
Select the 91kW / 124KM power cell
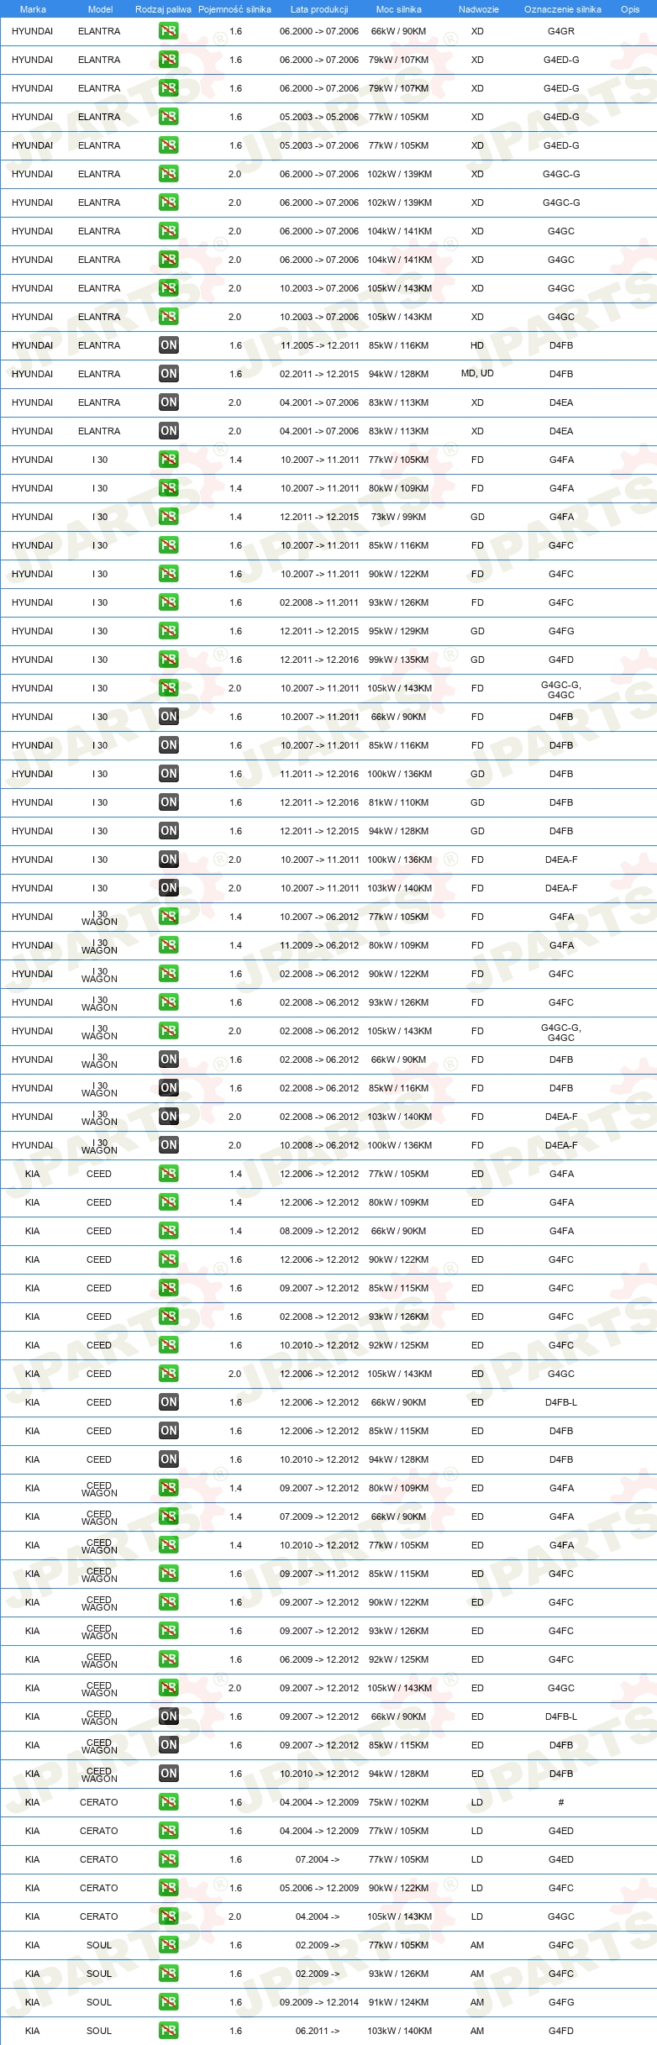point(398,2002)
